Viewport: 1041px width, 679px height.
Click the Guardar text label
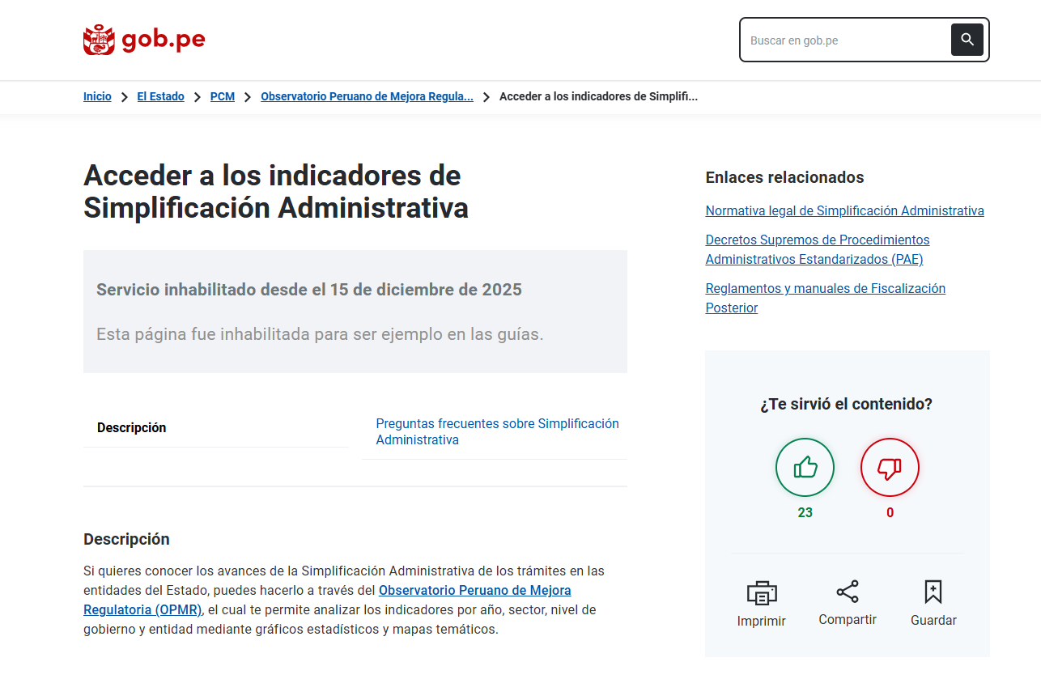click(933, 621)
